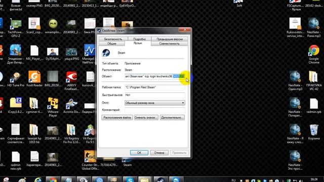324x182 pixels.
Task: Select the Ярлык tab
Action: (x=138, y=43)
